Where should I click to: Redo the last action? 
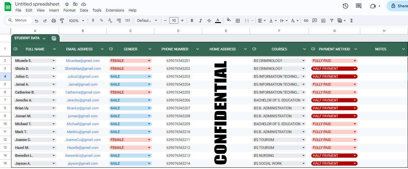pos(45,20)
